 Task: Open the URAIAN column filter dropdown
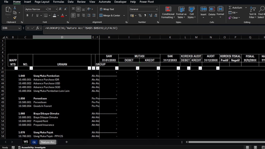[89, 68]
